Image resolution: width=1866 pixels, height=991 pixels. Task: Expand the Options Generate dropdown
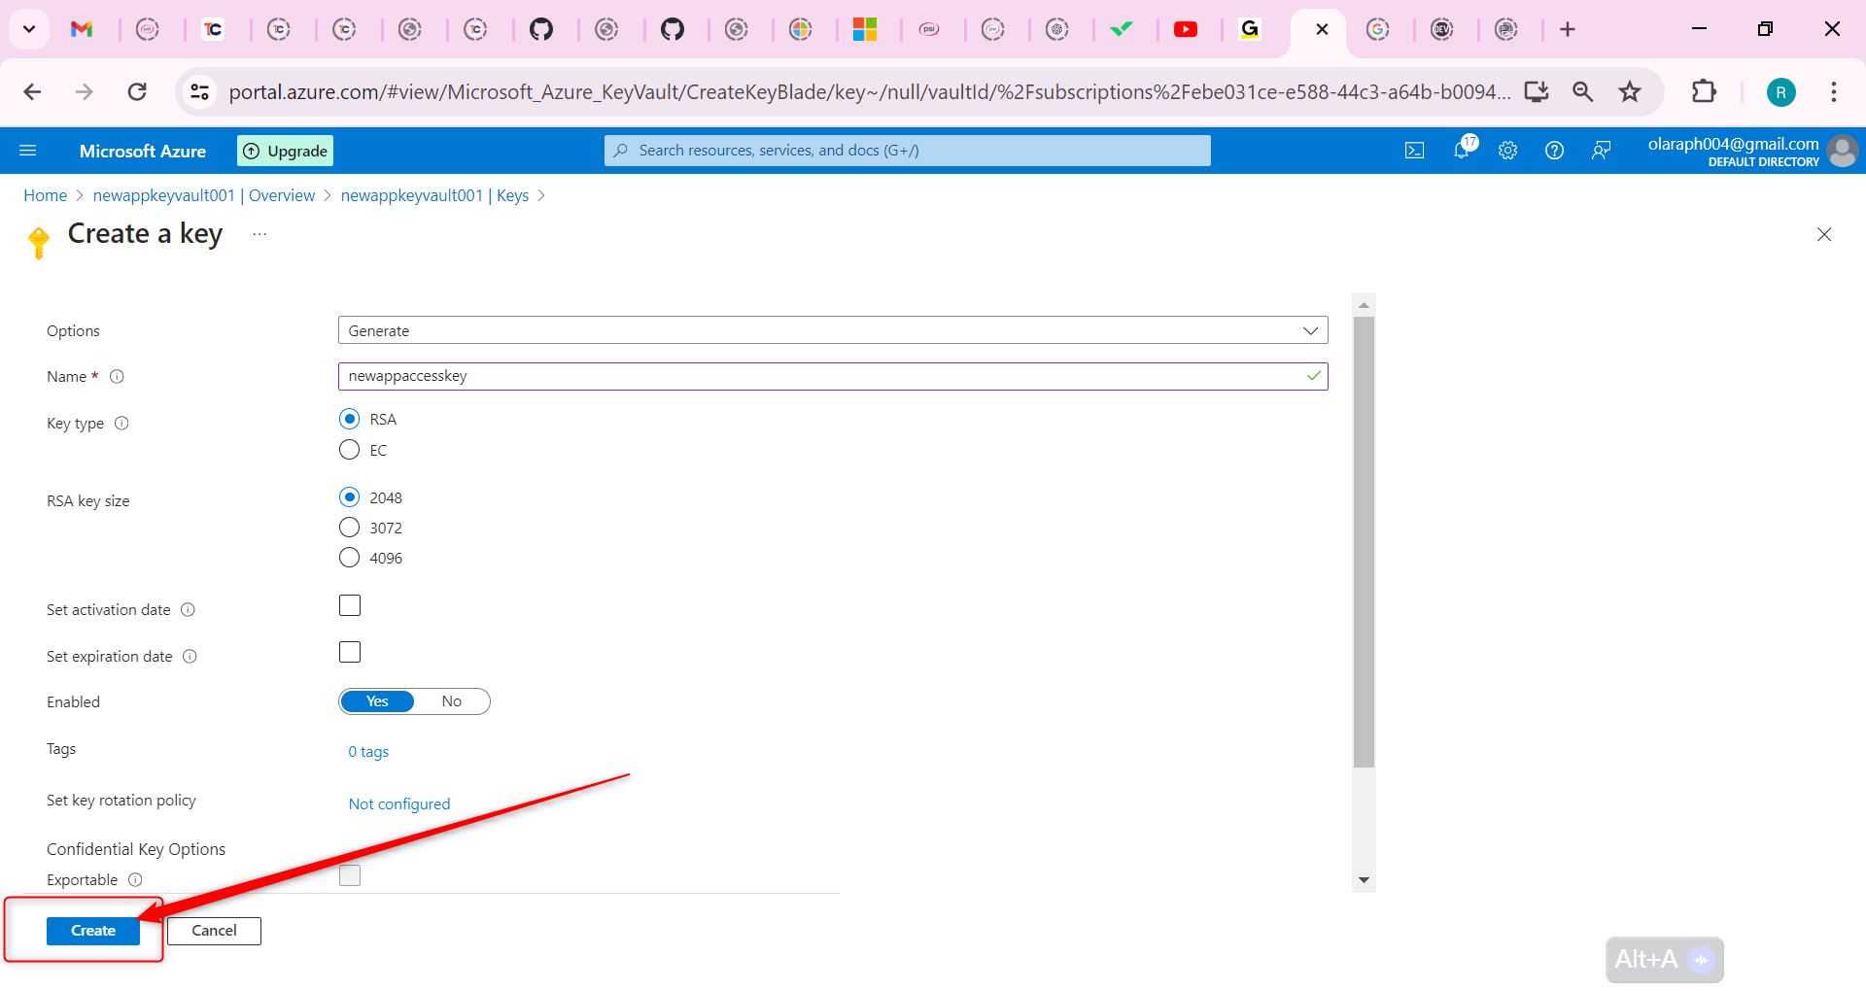point(833,330)
